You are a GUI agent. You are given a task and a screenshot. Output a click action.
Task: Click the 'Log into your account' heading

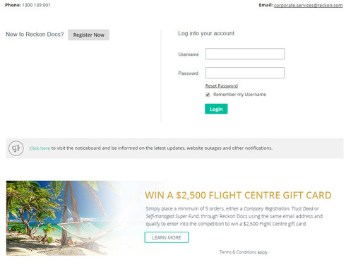tap(206, 33)
